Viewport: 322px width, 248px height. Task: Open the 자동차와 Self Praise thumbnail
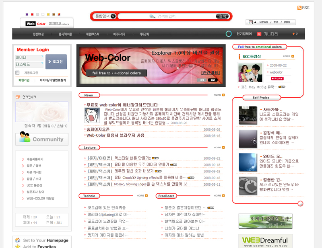point(248,115)
